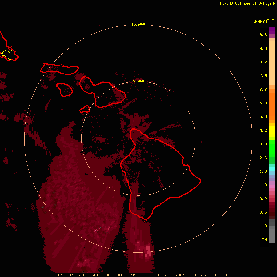Click the 50 NMI range ring label
Screen dimensions: 277x277
[138, 81]
